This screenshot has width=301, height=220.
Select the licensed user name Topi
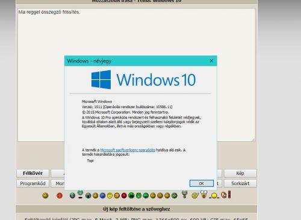point(90,160)
